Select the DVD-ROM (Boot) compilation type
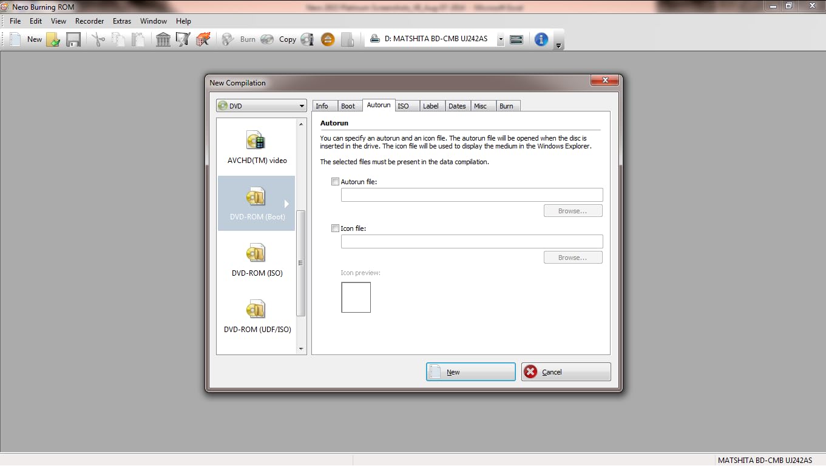 click(x=257, y=204)
